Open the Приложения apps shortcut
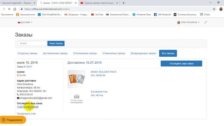Screen dimensions: 224x126 7,15
